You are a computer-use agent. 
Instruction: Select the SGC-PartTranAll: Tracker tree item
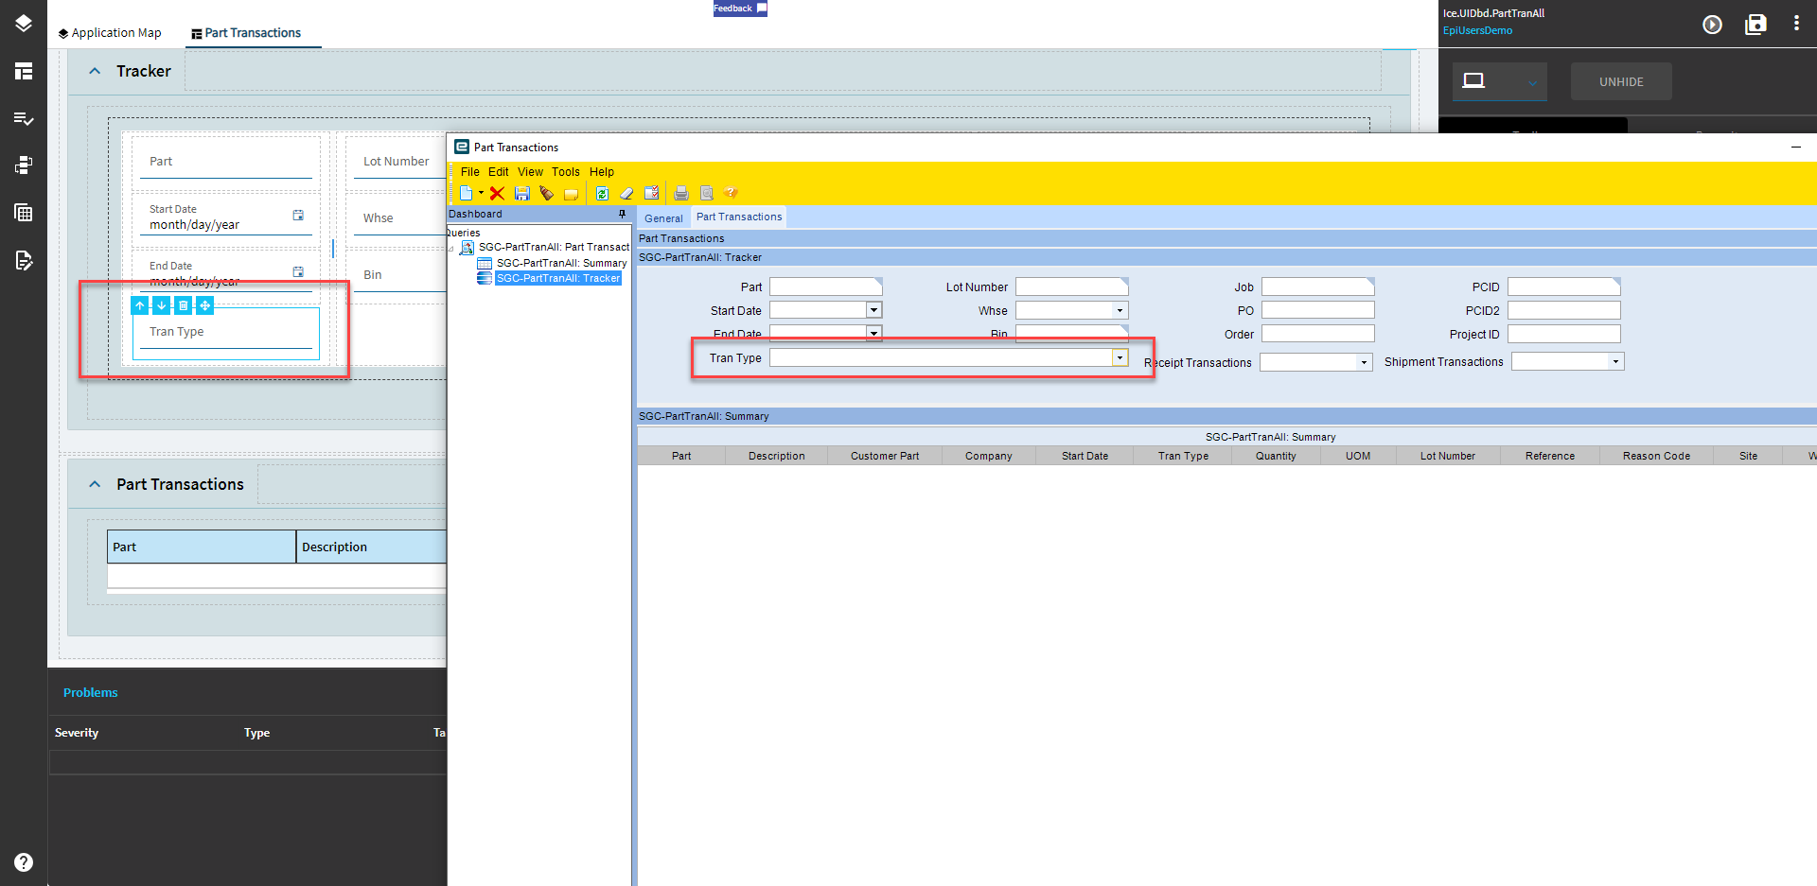pos(558,278)
